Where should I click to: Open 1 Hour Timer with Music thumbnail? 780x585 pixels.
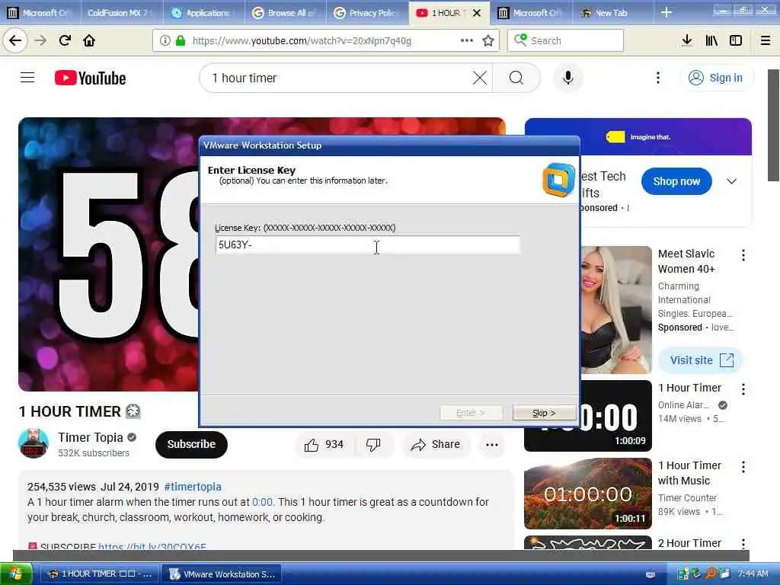(x=588, y=494)
